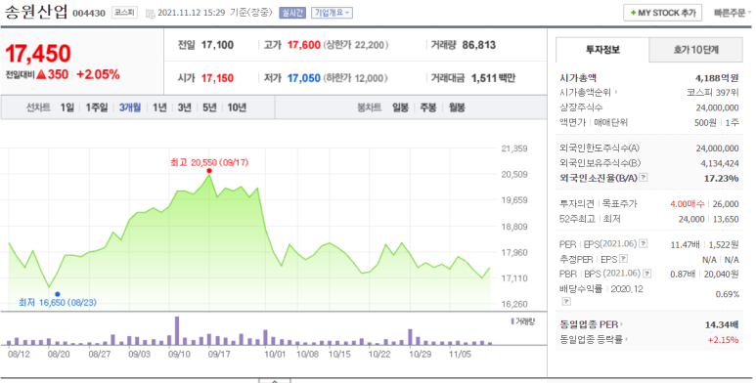The image size is (756, 383).
Task: Select the 5년 line chart period
Action: tap(209, 107)
